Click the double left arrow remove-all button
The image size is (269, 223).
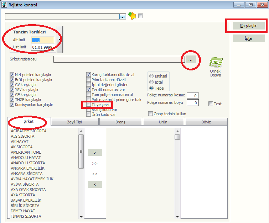95,174
